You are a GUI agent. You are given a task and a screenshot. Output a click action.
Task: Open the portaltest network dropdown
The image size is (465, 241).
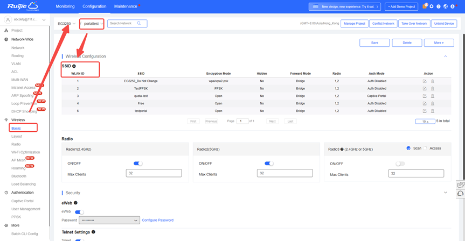[92, 24]
